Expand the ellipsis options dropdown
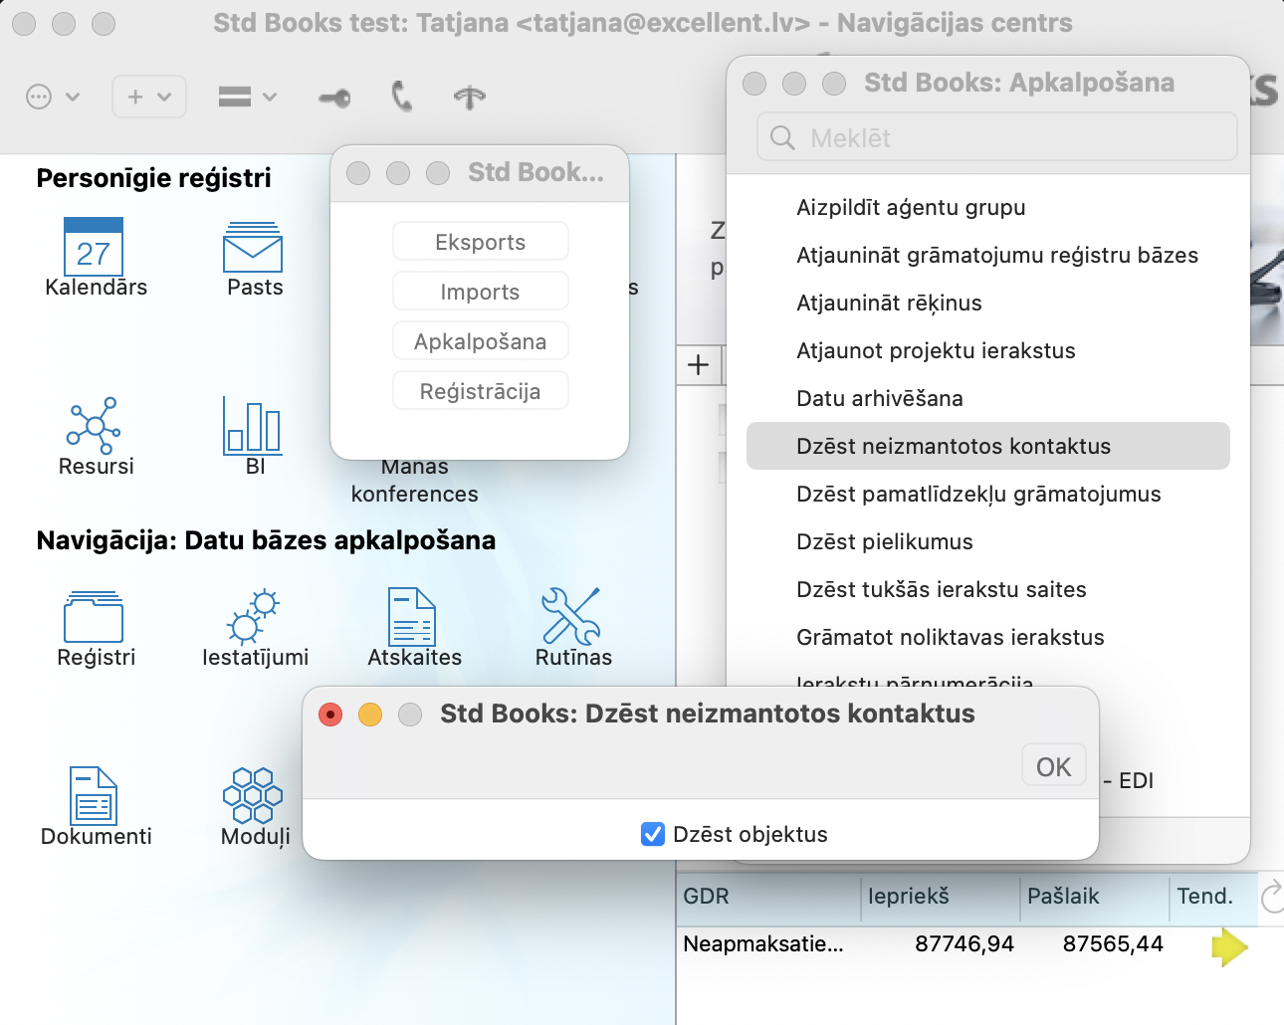This screenshot has height=1025, width=1284. point(52,97)
